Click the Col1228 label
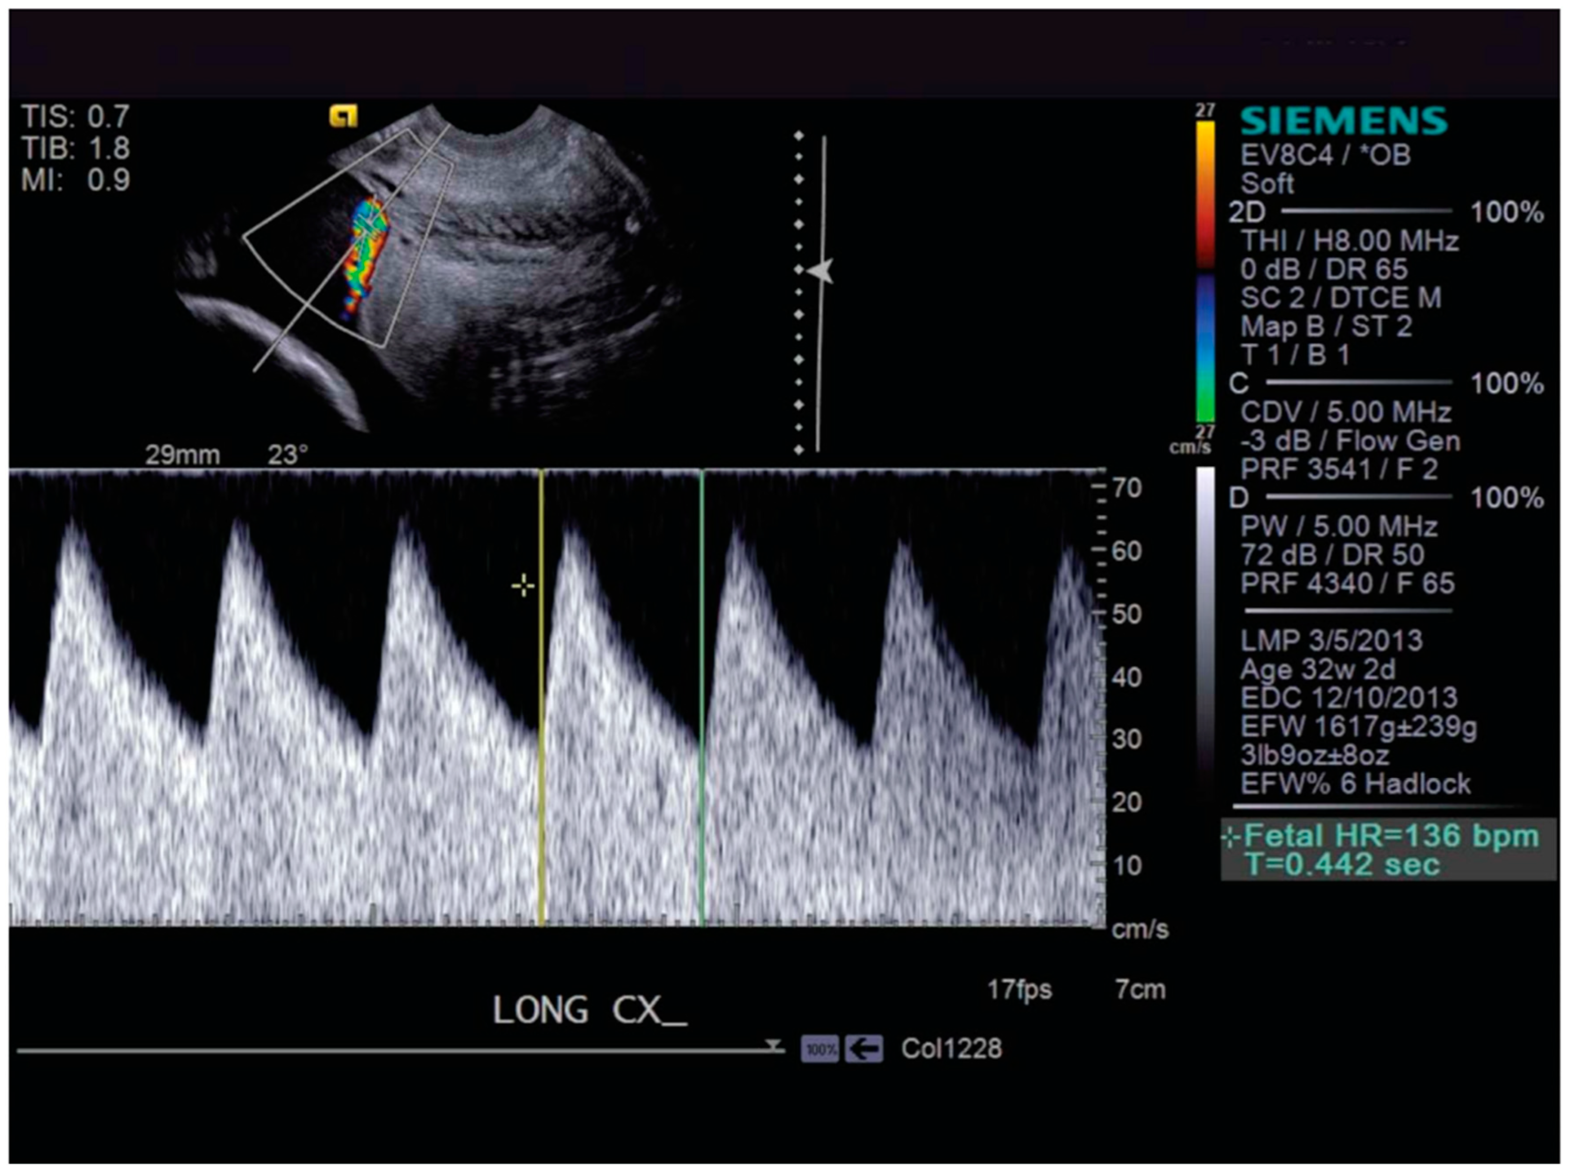 951,1048
